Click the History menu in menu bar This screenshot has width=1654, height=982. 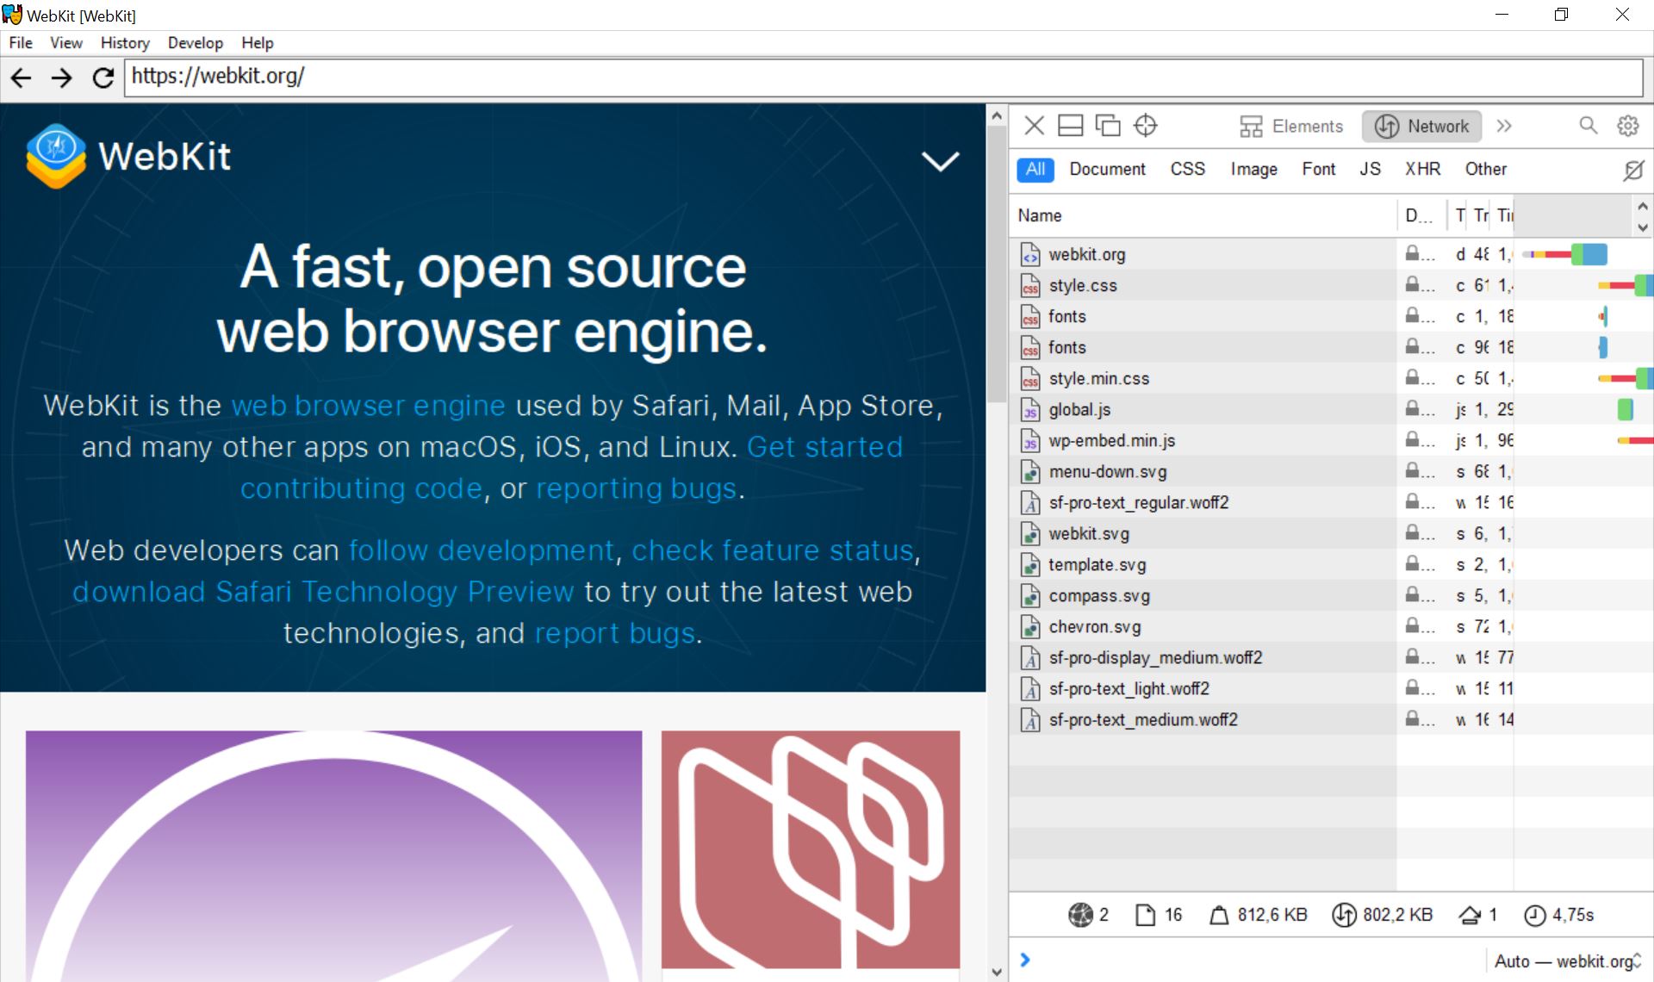(x=125, y=43)
